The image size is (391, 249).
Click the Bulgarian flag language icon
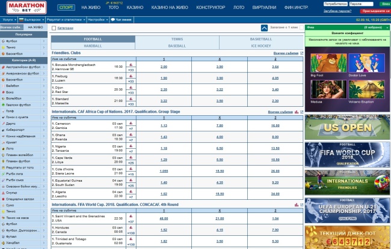pos(21,20)
